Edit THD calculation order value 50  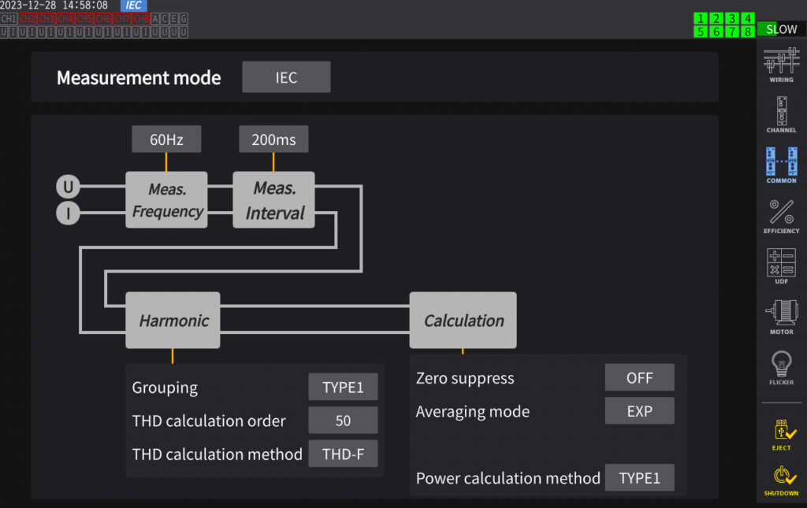[x=343, y=420]
